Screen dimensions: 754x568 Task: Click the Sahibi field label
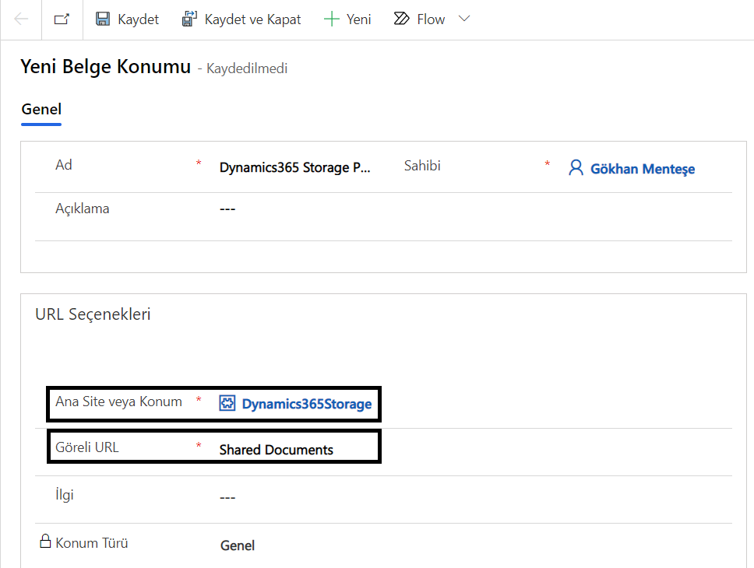pyautogui.click(x=422, y=166)
